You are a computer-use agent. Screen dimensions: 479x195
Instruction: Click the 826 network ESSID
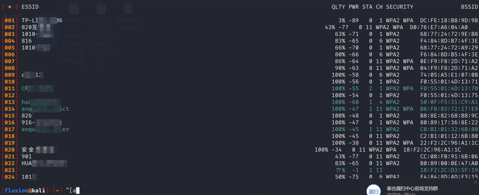pos(27,115)
